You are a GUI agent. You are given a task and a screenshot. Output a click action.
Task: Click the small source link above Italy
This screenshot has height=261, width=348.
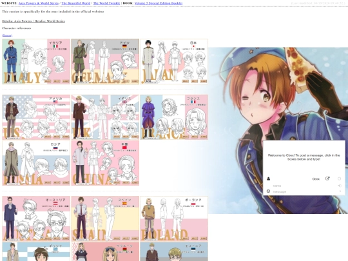(7, 35)
